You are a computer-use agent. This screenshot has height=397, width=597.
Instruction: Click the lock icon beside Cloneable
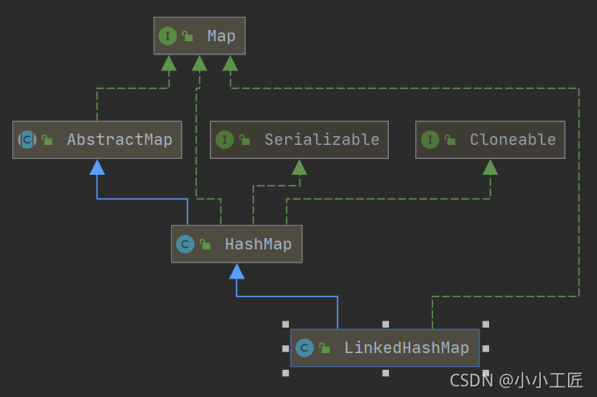450,141
